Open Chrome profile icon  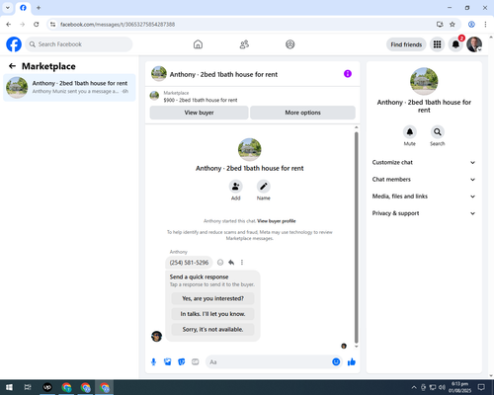(x=471, y=25)
